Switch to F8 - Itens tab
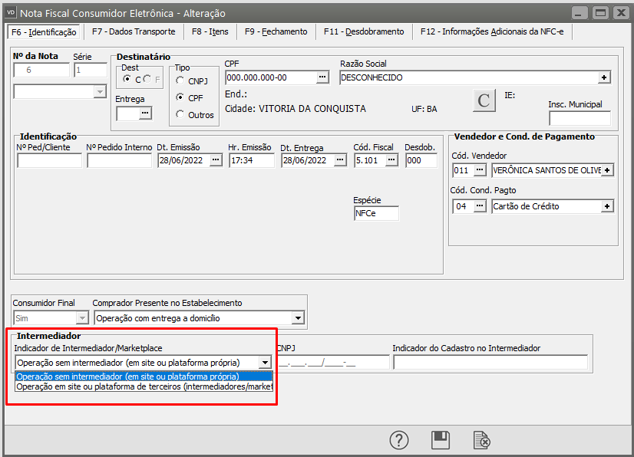This screenshot has width=634, height=457. coord(210,31)
